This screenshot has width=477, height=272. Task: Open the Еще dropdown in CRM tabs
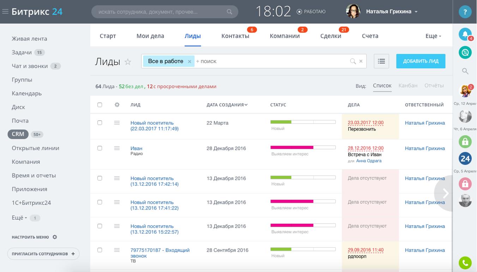(x=433, y=36)
